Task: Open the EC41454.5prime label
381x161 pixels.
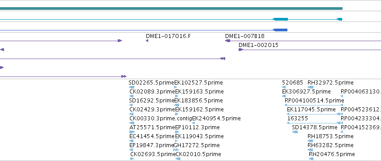Action: click(152, 136)
